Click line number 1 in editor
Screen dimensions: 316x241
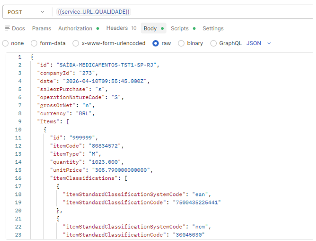coord(20,57)
